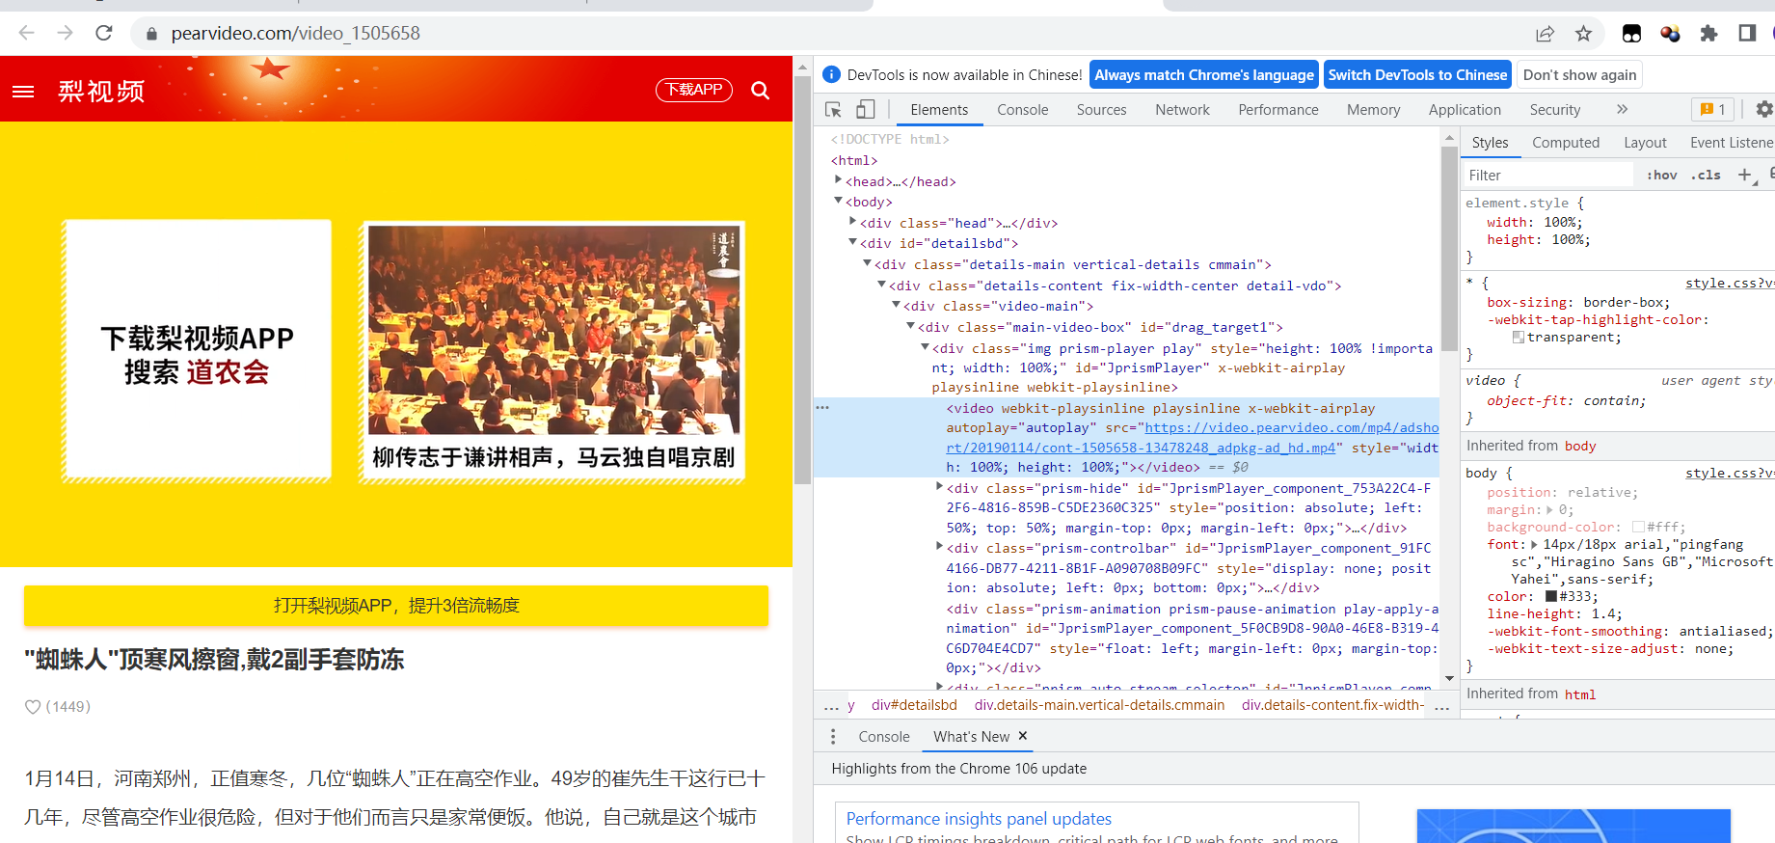Add a new style rule
The image size is (1775, 843).
[x=1744, y=175]
